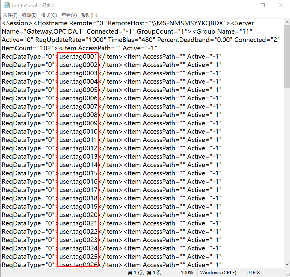Click the text user.tag0015
Screen dimensions: 290x277
pos(78,173)
